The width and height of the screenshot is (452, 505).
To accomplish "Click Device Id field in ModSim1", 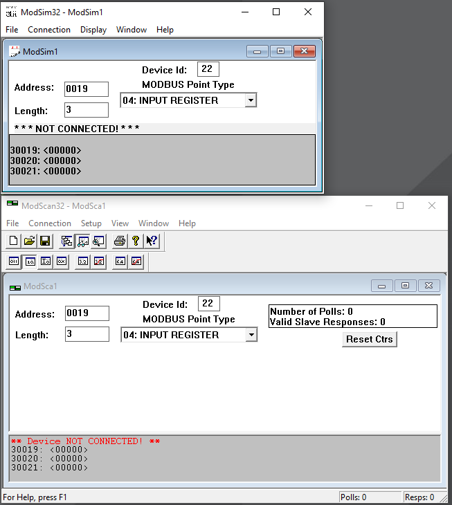I will pos(208,69).
